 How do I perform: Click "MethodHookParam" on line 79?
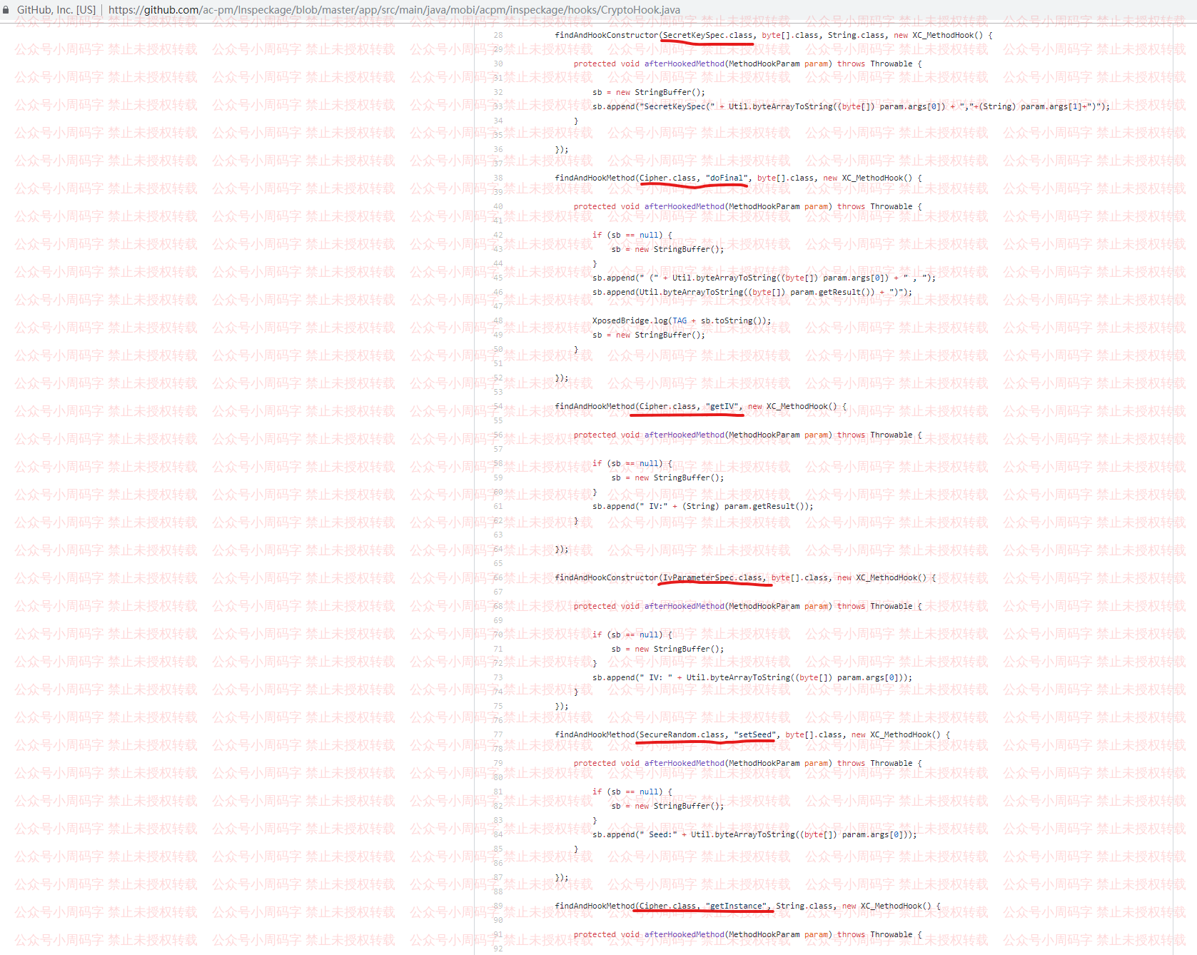[x=764, y=763]
